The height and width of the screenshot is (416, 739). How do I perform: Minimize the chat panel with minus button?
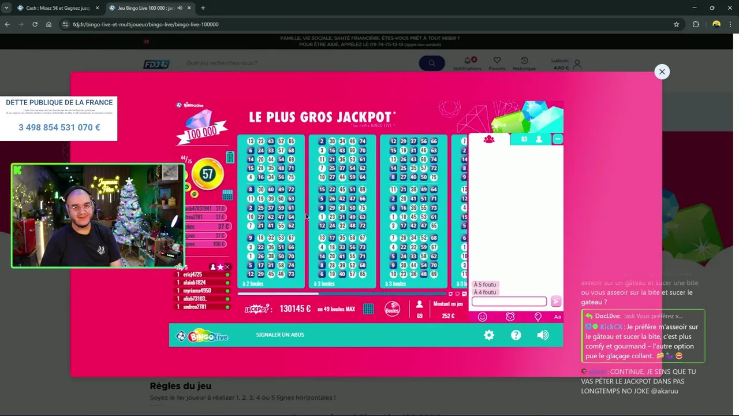(x=558, y=139)
